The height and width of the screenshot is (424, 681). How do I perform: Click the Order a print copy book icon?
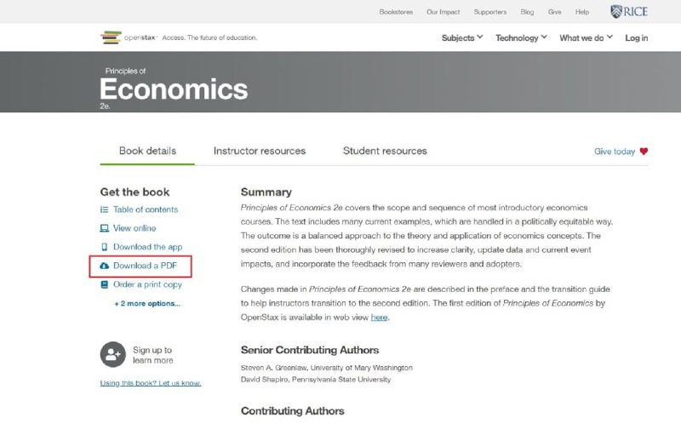pyautogui.click(x=104, y=284)
